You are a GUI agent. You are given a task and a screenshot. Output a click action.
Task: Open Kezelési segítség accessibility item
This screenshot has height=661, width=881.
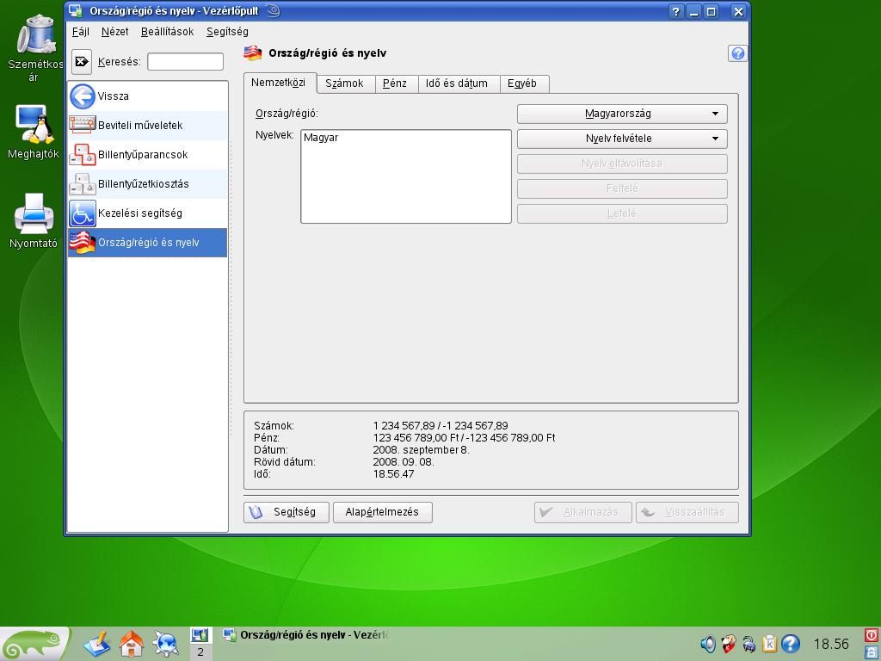click(x=147, y=213)
